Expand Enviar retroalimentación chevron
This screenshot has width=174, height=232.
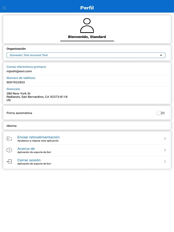coord(165,139)
